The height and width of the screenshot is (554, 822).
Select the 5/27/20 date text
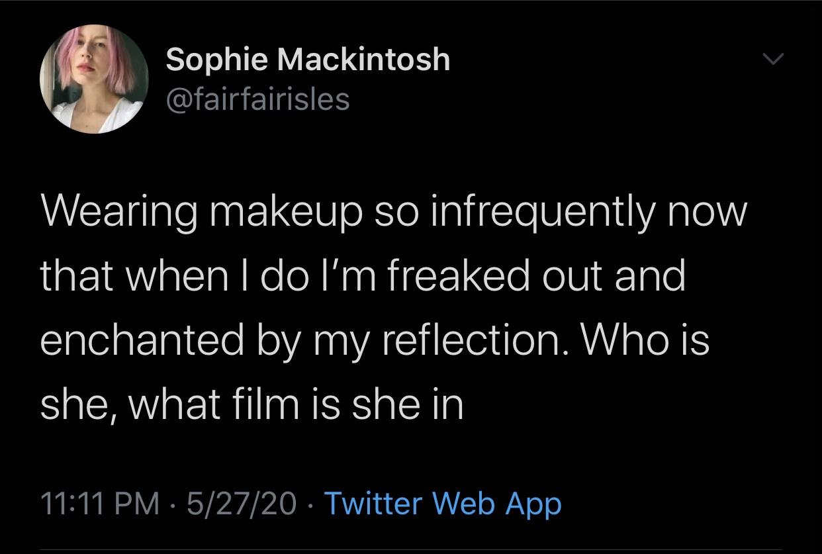238,503
